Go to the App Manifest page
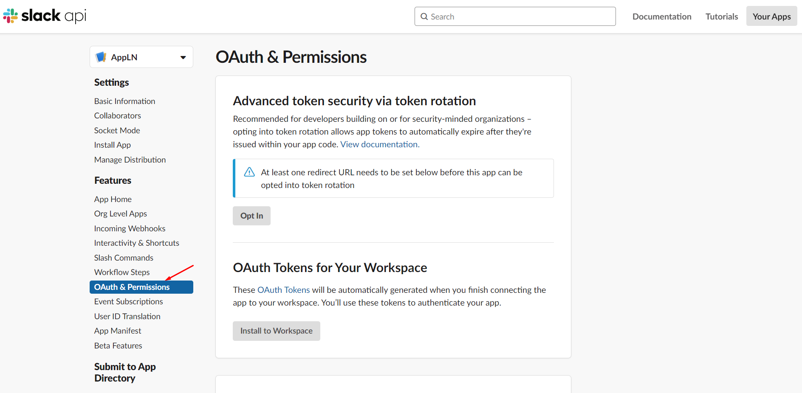The height and width of the screenshot is (393, 802). point(118,331)
